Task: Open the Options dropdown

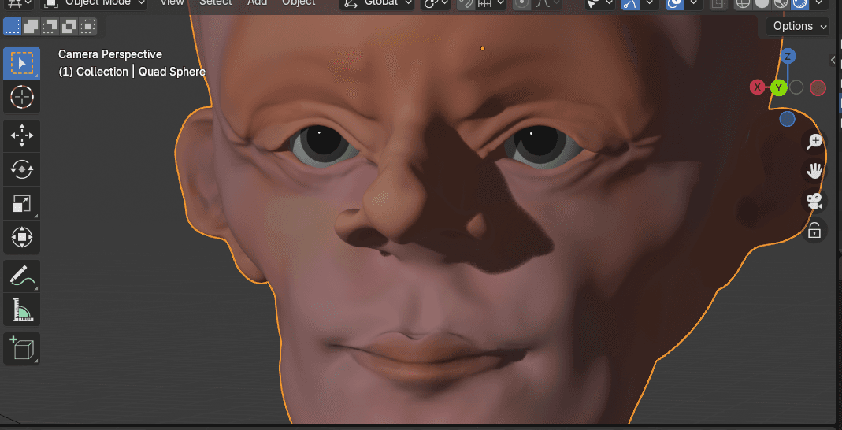Action: [x=799, y=26]
